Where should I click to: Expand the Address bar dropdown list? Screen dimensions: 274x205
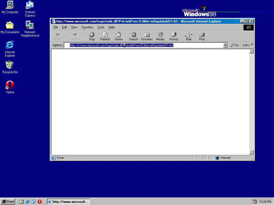coord(225,45)
